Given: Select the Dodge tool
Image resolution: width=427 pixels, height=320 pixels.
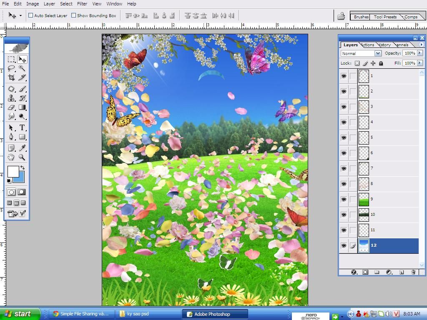Looking at the screenshot, I should coord(22,117).
